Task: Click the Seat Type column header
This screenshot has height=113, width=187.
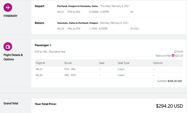Action: point(123,63)
